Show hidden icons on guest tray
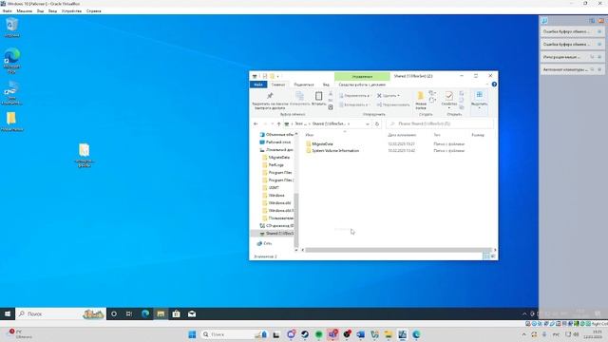The height and width of the screenshot is (342, 608). click(x=524, y=313)
